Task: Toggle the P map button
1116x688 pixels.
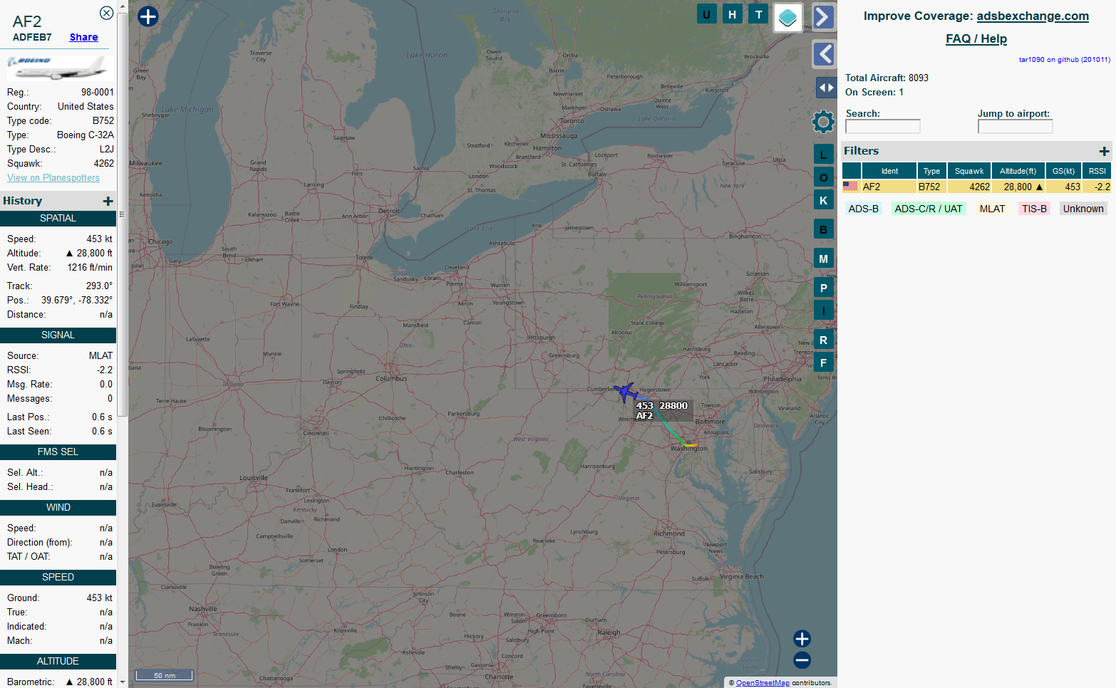Action: pos(823,288)
